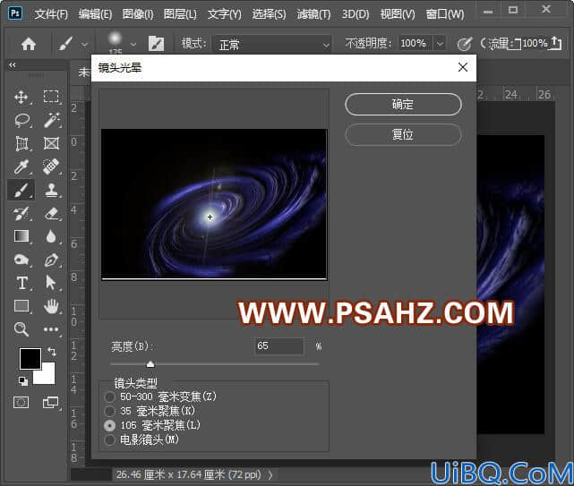Expand the status bar info arrow
The image size is (574, 486).
coord(270,475)
